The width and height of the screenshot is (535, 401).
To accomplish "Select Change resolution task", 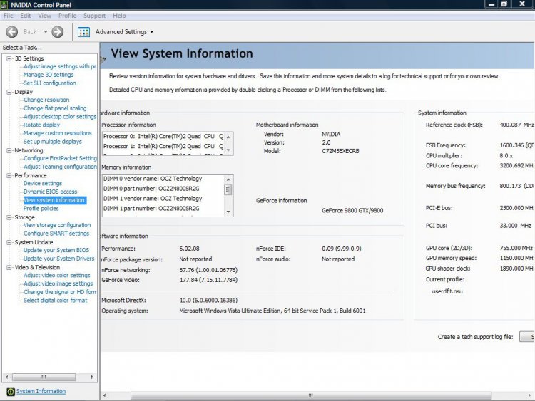I will click(46, 100).
